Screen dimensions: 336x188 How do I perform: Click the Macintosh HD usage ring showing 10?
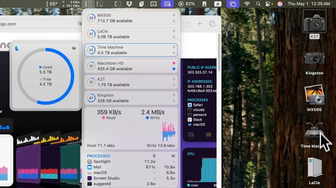coord(91,66)
